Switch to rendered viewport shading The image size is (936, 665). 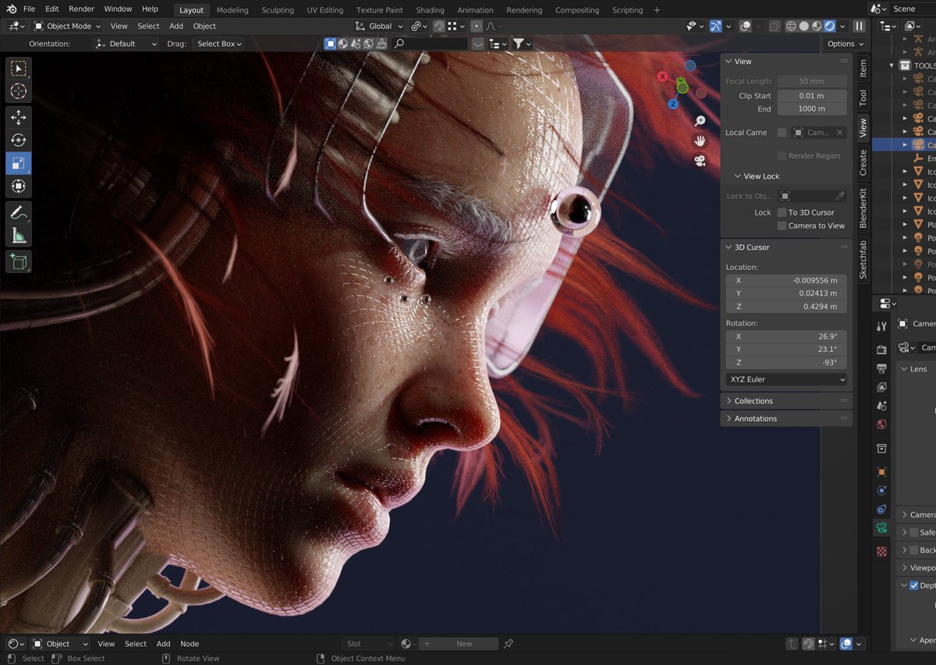click(830, 26)
